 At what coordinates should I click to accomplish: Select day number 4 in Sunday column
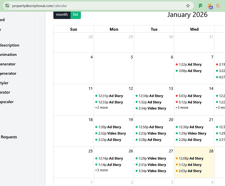(x=91, y=57)
